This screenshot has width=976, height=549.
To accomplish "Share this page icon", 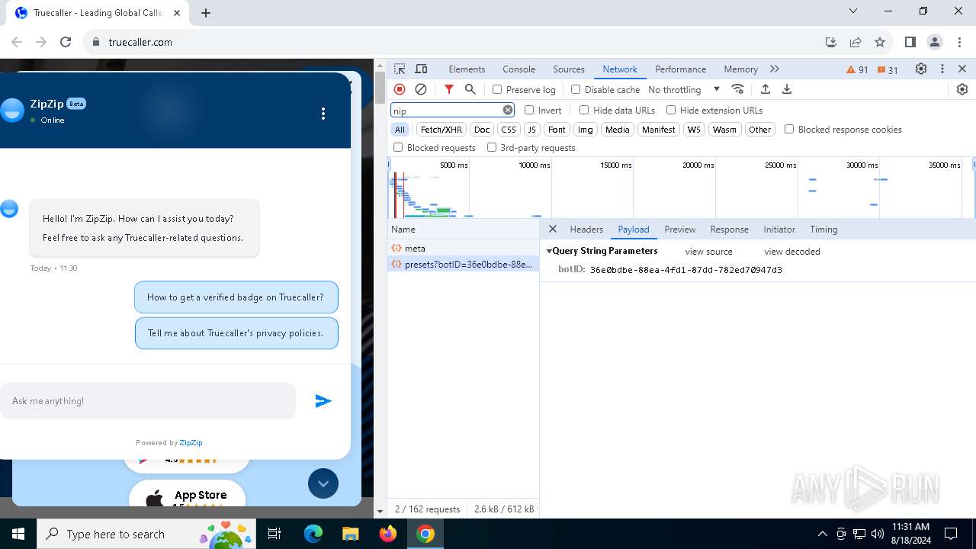I will pyautogui.click(x=856, y=42).
